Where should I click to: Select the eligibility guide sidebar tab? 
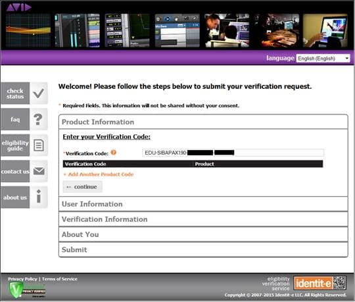(x=15, y=145)
